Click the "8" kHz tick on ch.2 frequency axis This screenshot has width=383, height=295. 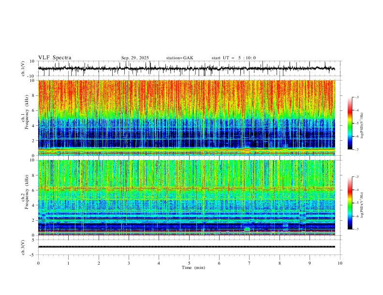coord(34,175)
